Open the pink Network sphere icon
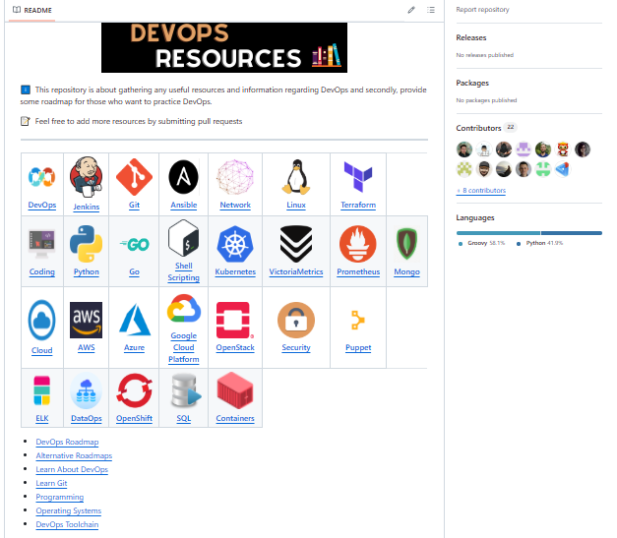 pyautogui.click(x=235, y=177)
